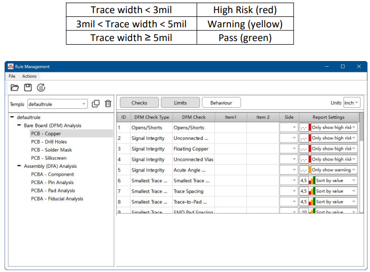Screen dimensions: 370x272
Task: Collapse Bare Board (DFM) Analysis node
Action: tap(19, 125)
